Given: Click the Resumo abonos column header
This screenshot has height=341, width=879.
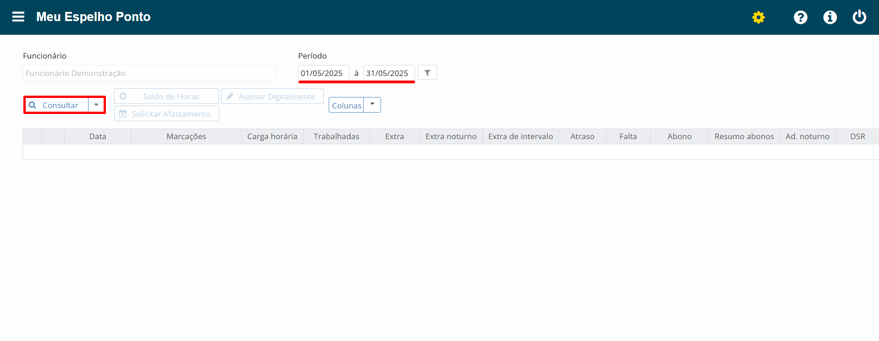Looking at the screenshot, I should pyautogui.click(x=744, y=136).
